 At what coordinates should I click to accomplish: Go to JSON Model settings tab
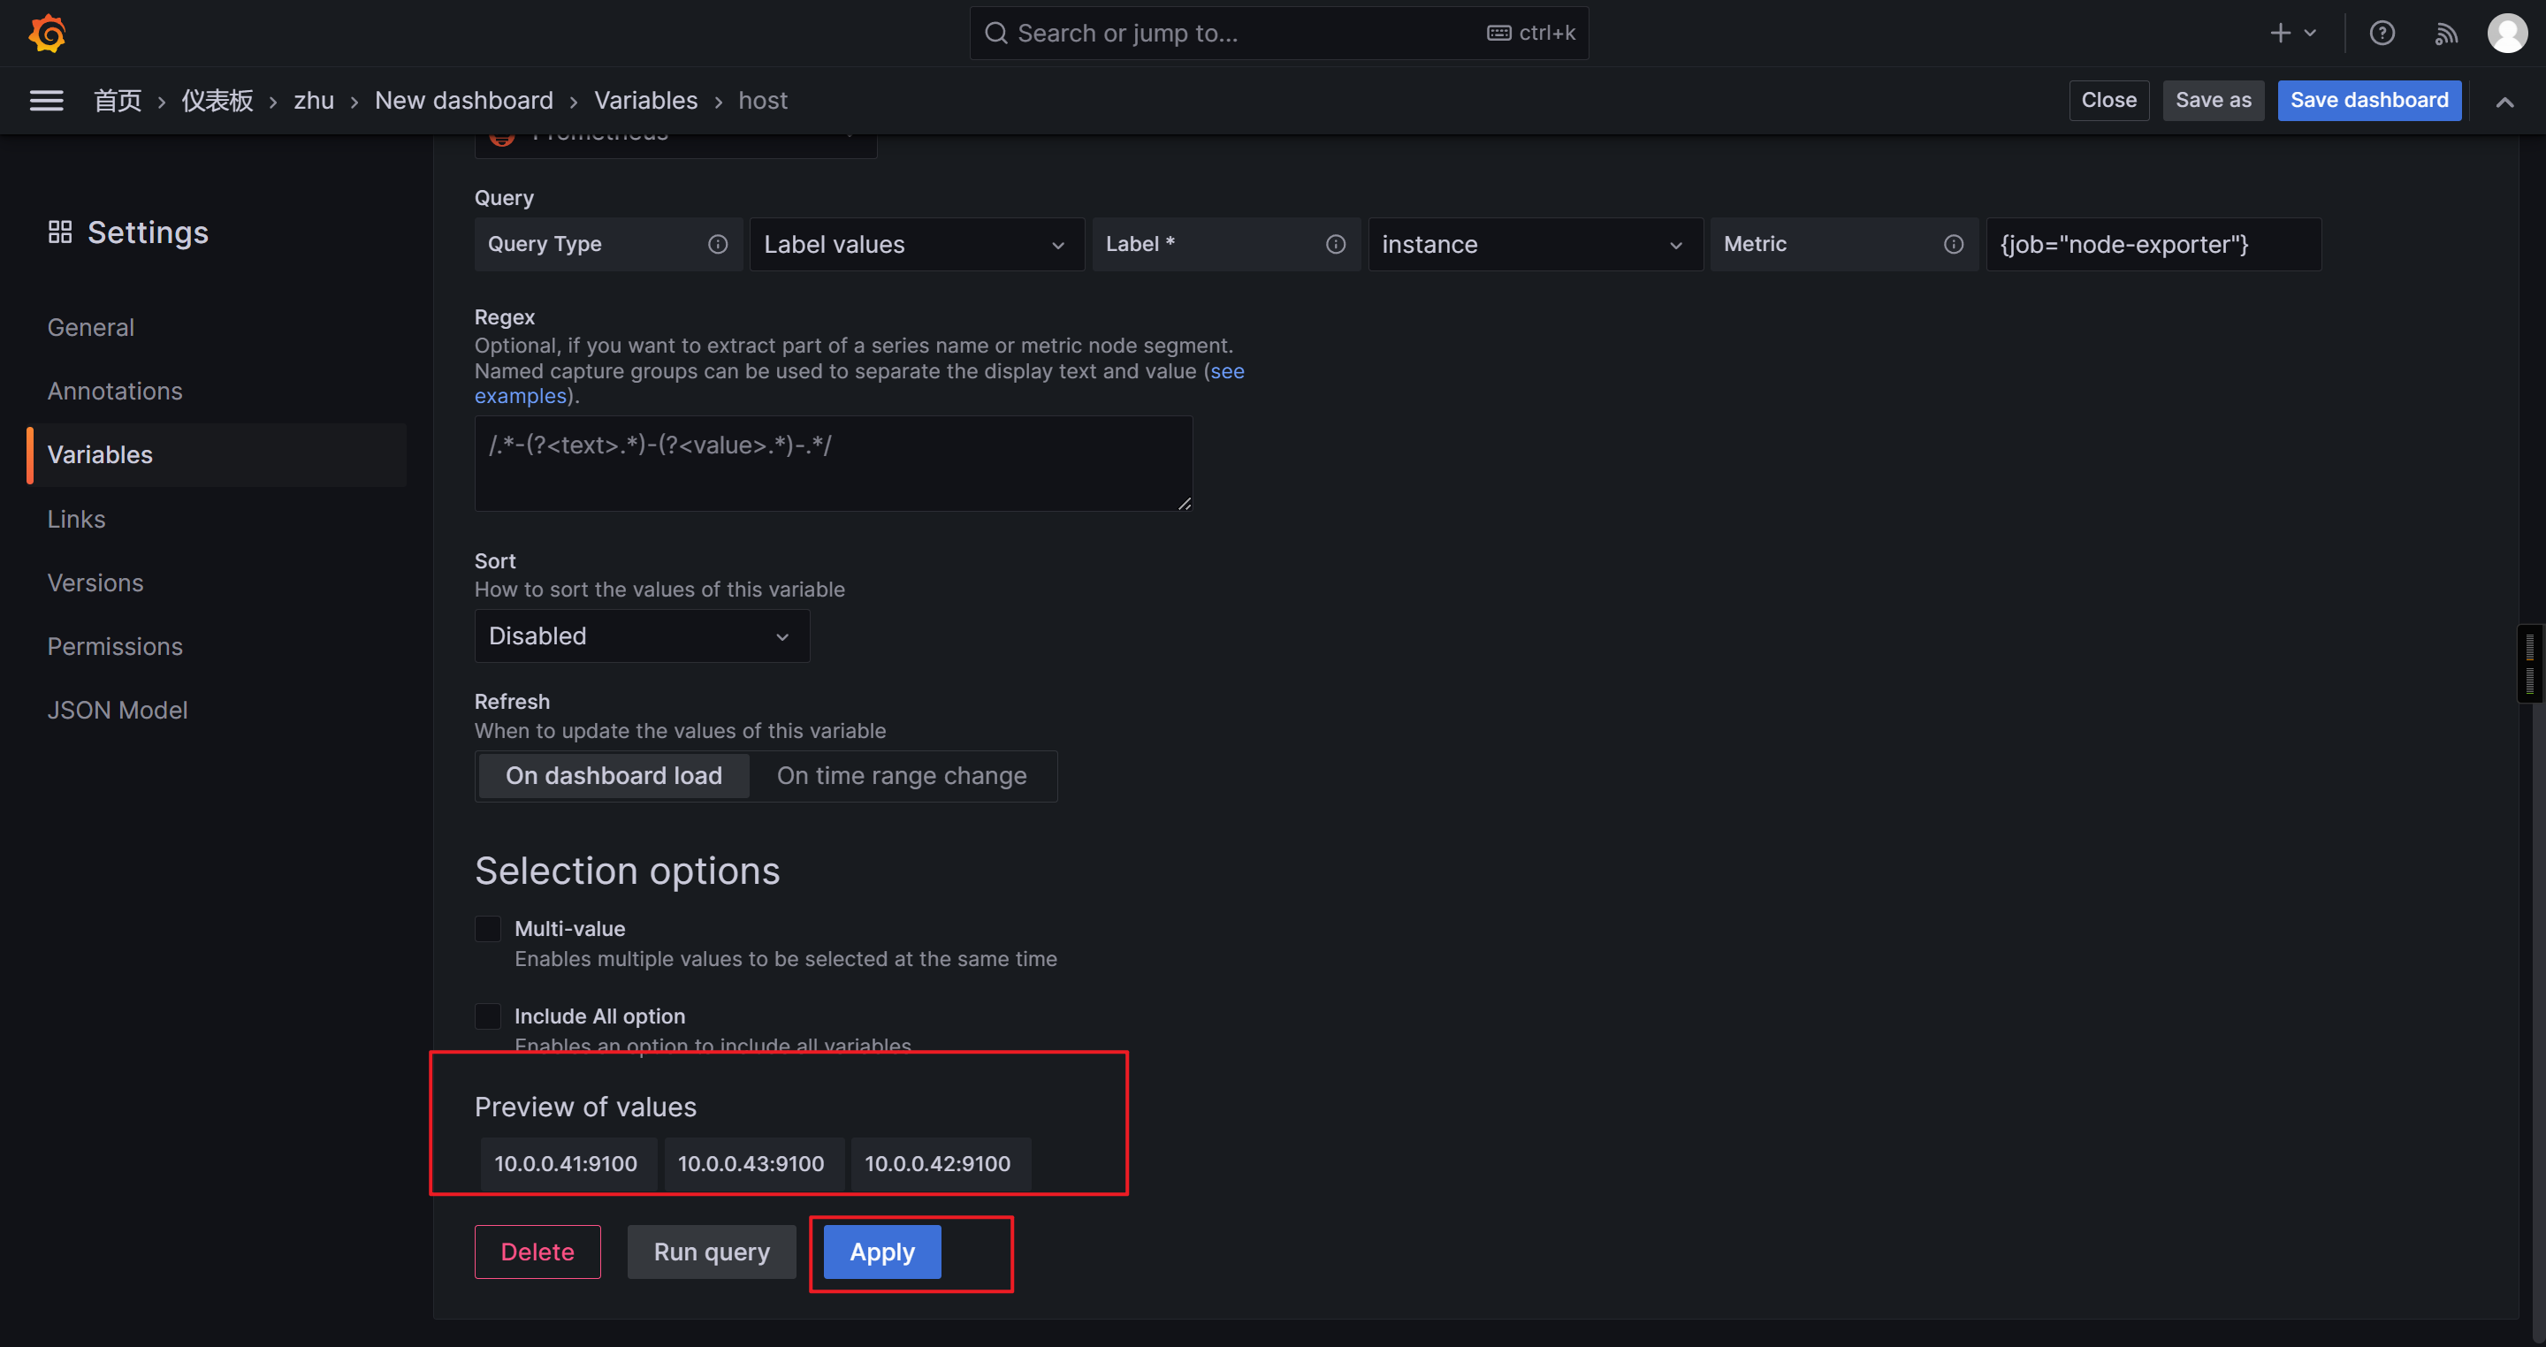118,710
